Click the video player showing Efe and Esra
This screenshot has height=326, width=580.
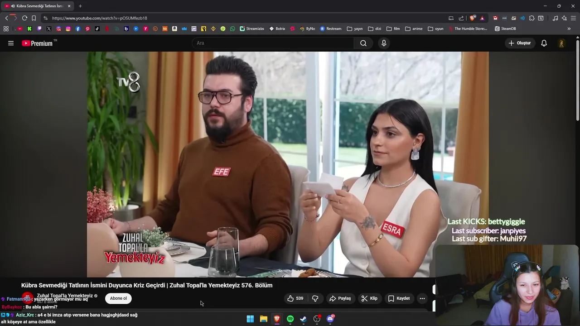[288, 164]
